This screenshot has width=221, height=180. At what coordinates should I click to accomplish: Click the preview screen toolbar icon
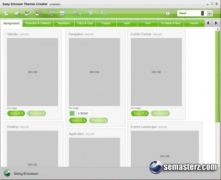tap(62, 13)
